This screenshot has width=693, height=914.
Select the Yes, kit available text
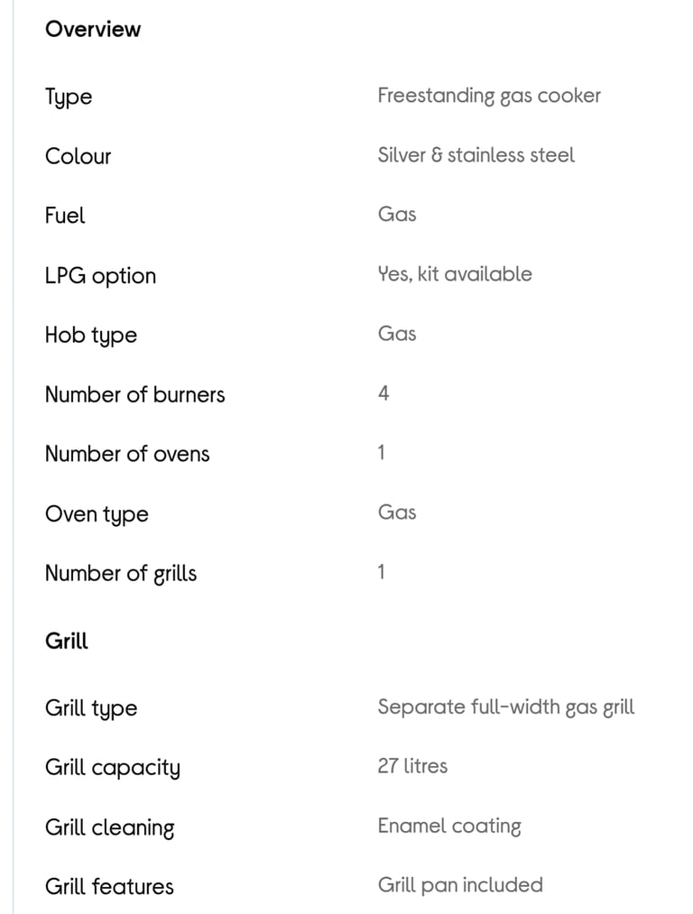(455, 274)
